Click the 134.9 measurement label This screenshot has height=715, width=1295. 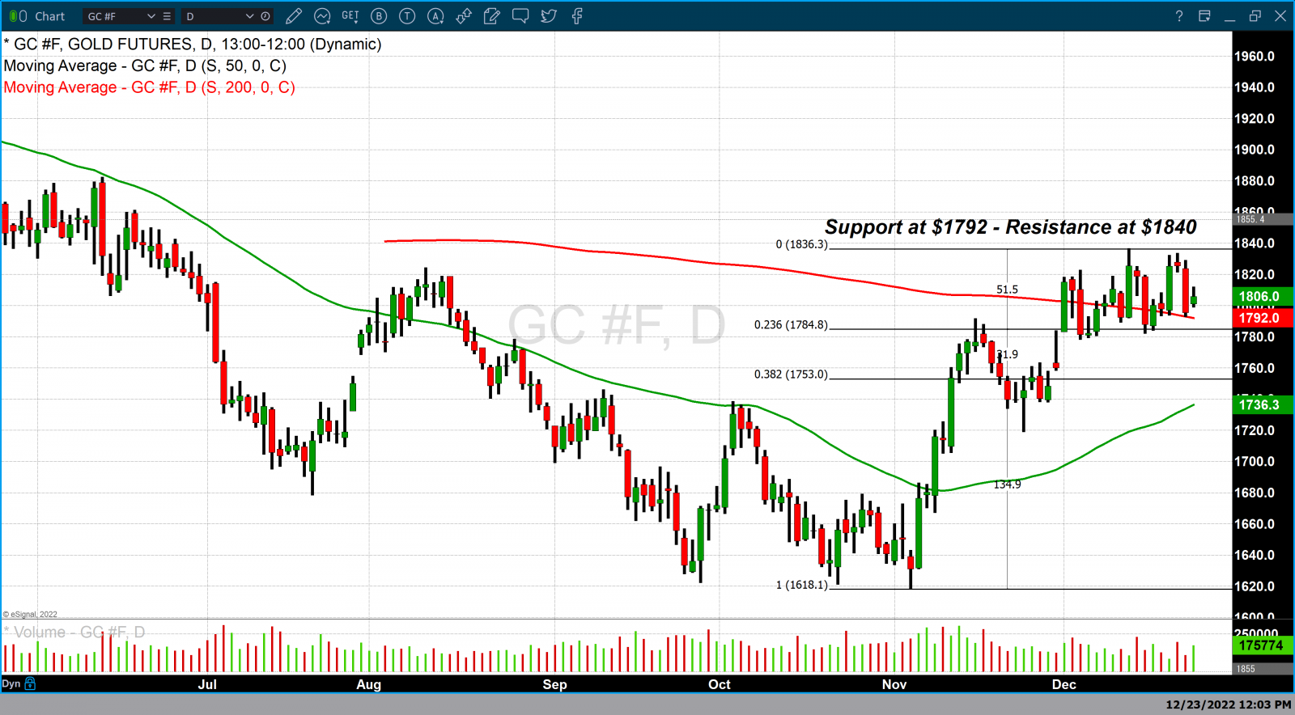coord(1007,484)
